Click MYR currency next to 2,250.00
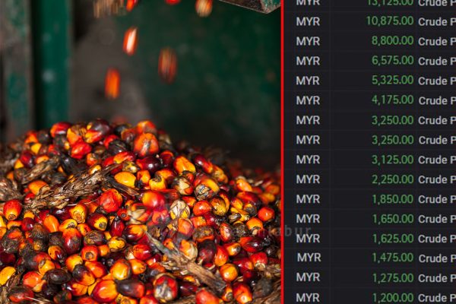The image size is (456, 304). tap(308, 179)
